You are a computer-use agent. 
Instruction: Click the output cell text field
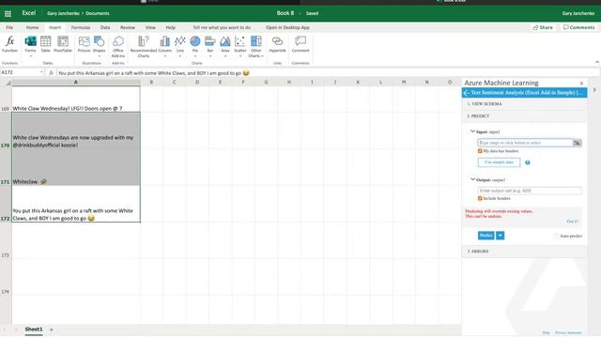click(x=530, y=191)
